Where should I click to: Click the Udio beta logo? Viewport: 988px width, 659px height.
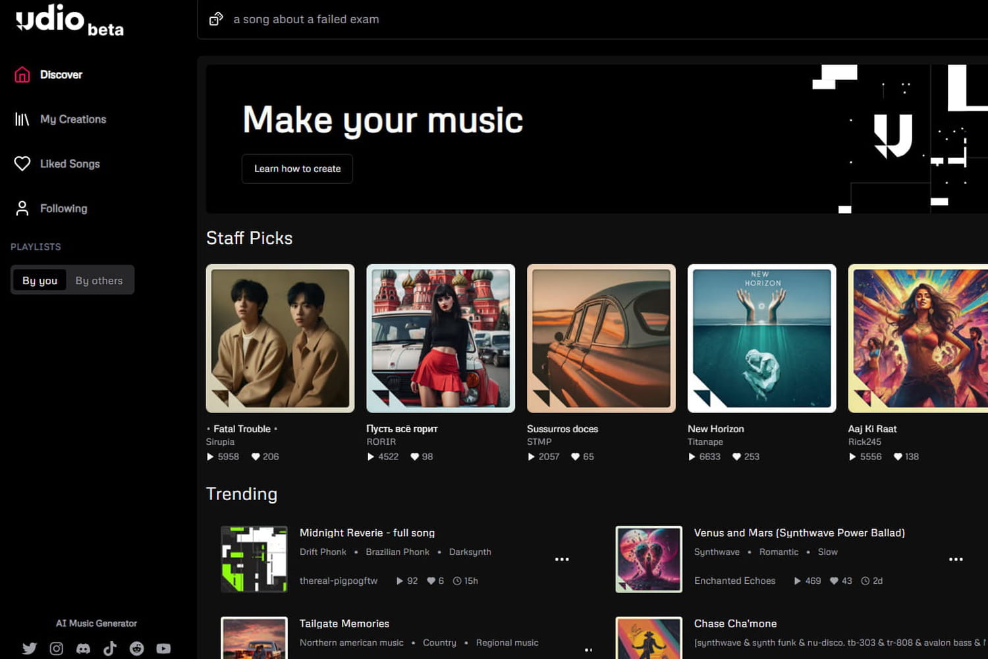[70, 20]
